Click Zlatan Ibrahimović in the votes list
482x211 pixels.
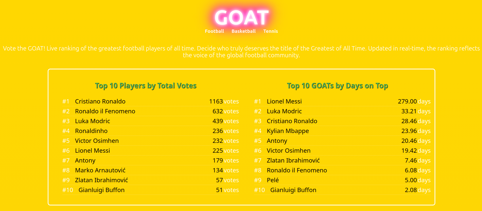[101, 180]
